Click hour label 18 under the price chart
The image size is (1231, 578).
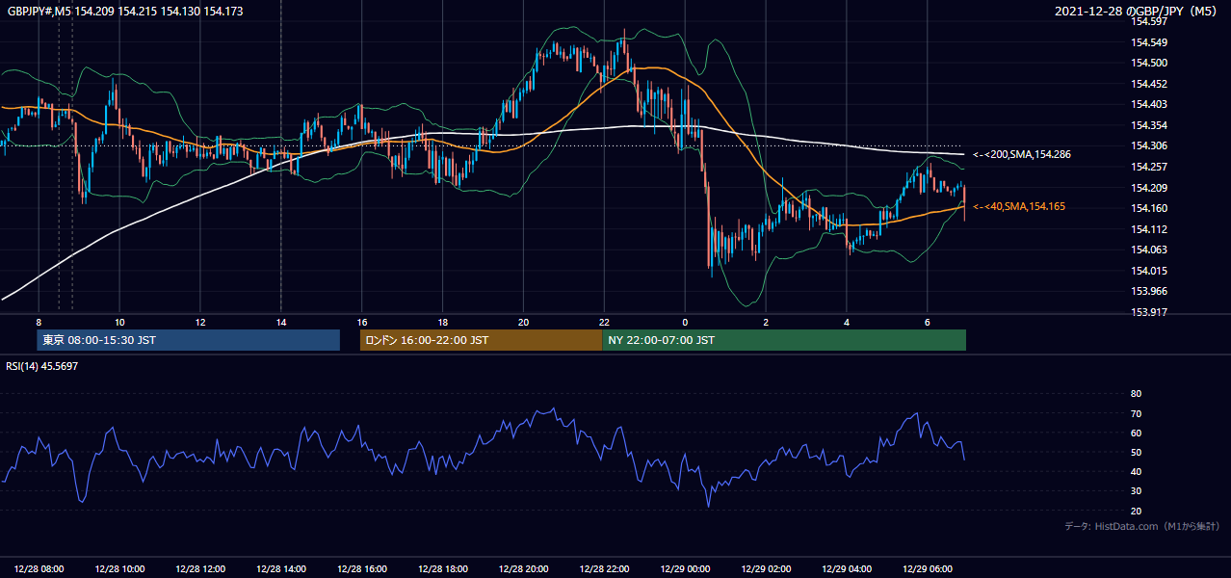pyautogui.click(x=442, y=322)
